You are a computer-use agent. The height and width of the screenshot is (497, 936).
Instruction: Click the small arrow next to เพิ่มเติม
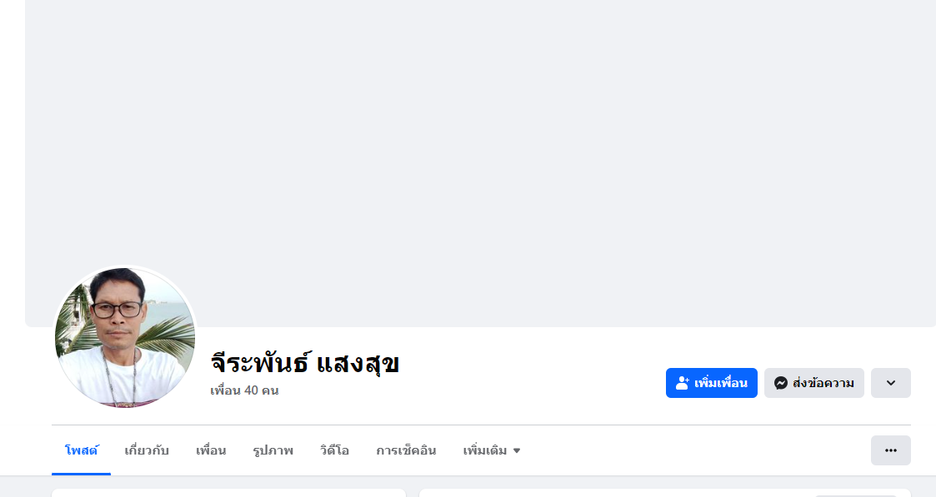[517, 451]
